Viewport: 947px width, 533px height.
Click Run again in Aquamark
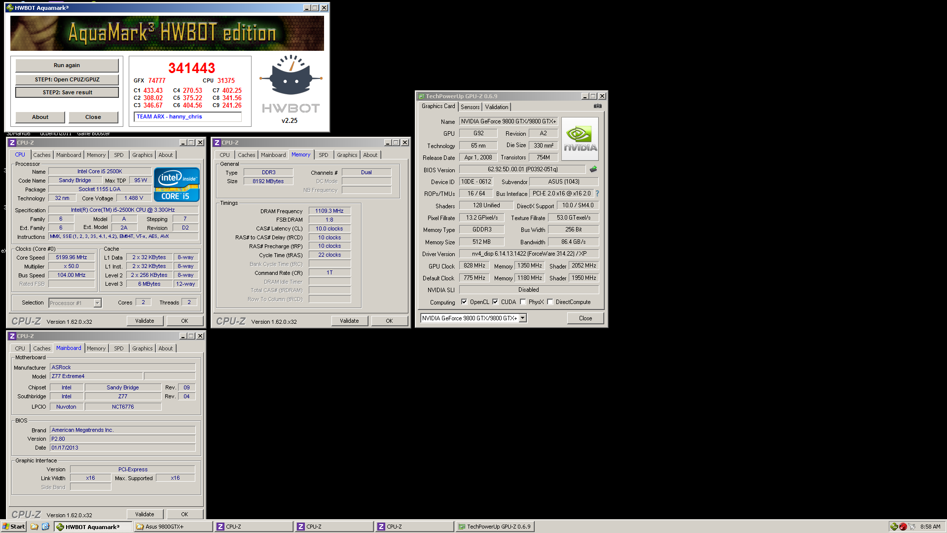(x=67, y=65)
